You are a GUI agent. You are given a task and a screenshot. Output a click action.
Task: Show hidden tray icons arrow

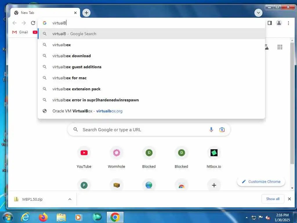(247, 217)
